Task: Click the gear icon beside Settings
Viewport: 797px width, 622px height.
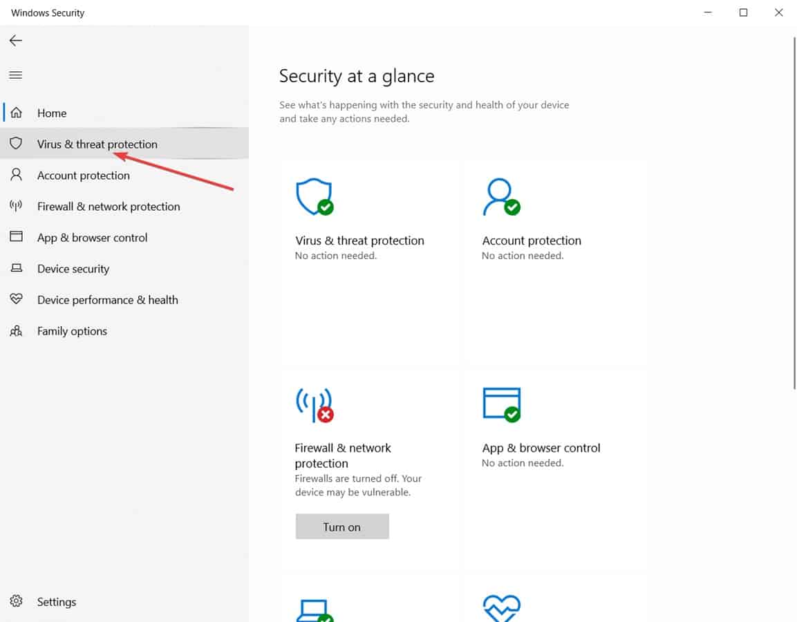Action: [x=17, y=601]
